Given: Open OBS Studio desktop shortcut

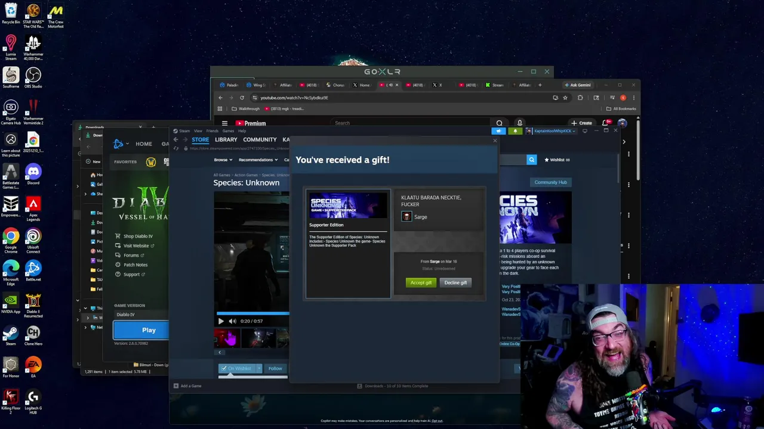Looking at the screenshot, I should pyautogui.click(x=33, y=77).
